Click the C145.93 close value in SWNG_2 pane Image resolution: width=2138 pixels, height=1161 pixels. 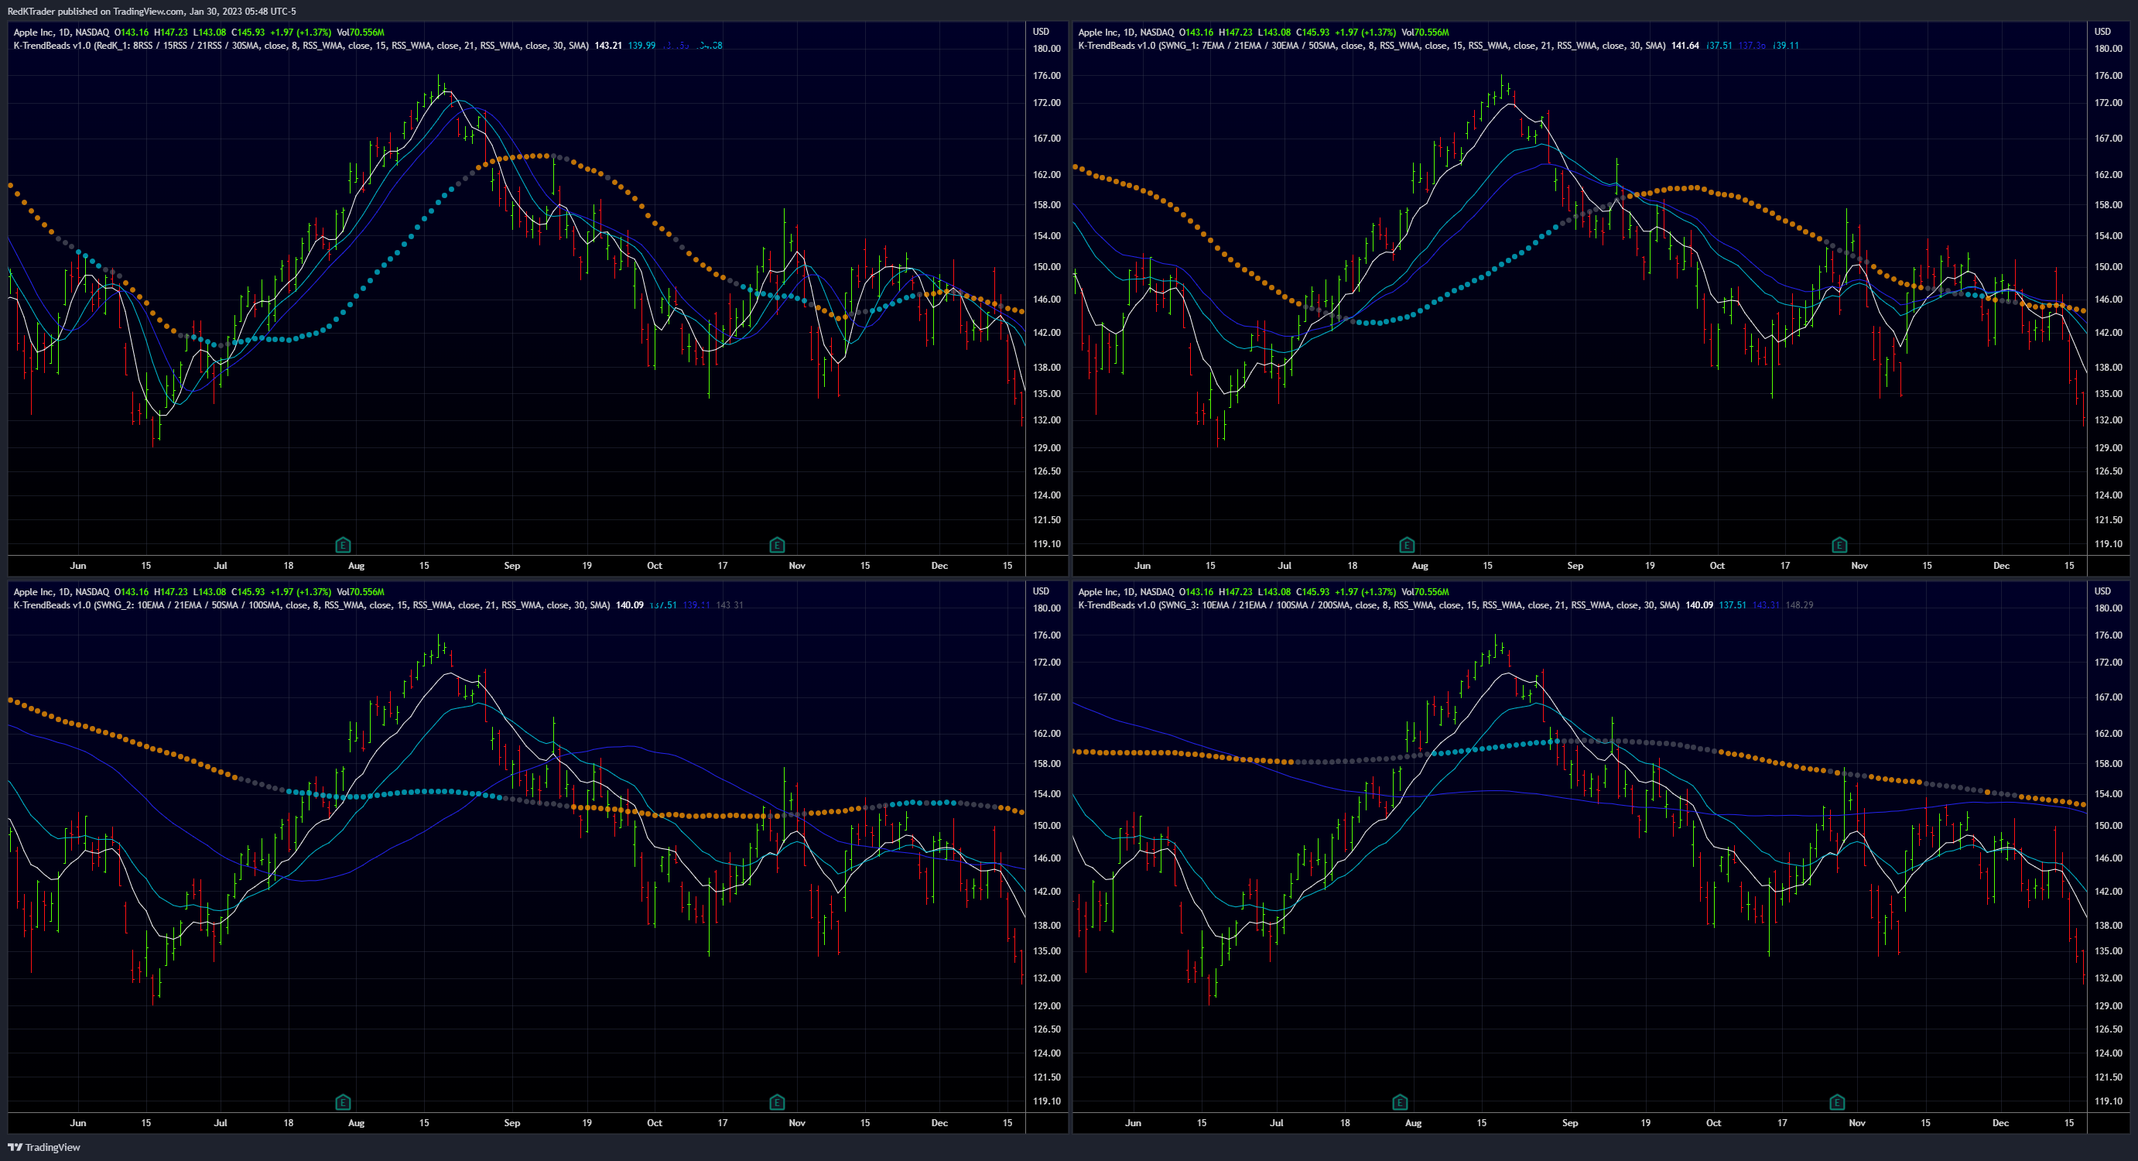tap(248, 591)
